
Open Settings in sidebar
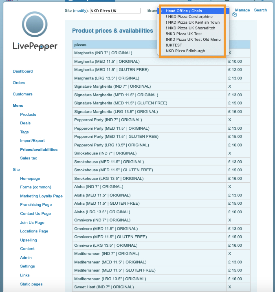pyautogui.click(x=27, y=266)
